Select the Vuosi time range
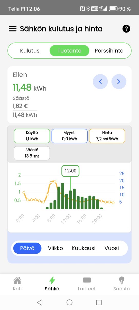 pyautogui.click(x=112, y=248)
